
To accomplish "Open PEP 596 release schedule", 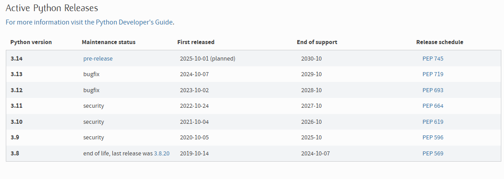I will pyautogui.click(x=433, y=138).
